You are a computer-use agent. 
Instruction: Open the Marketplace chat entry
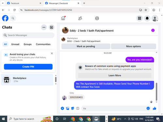pos(27,80)
